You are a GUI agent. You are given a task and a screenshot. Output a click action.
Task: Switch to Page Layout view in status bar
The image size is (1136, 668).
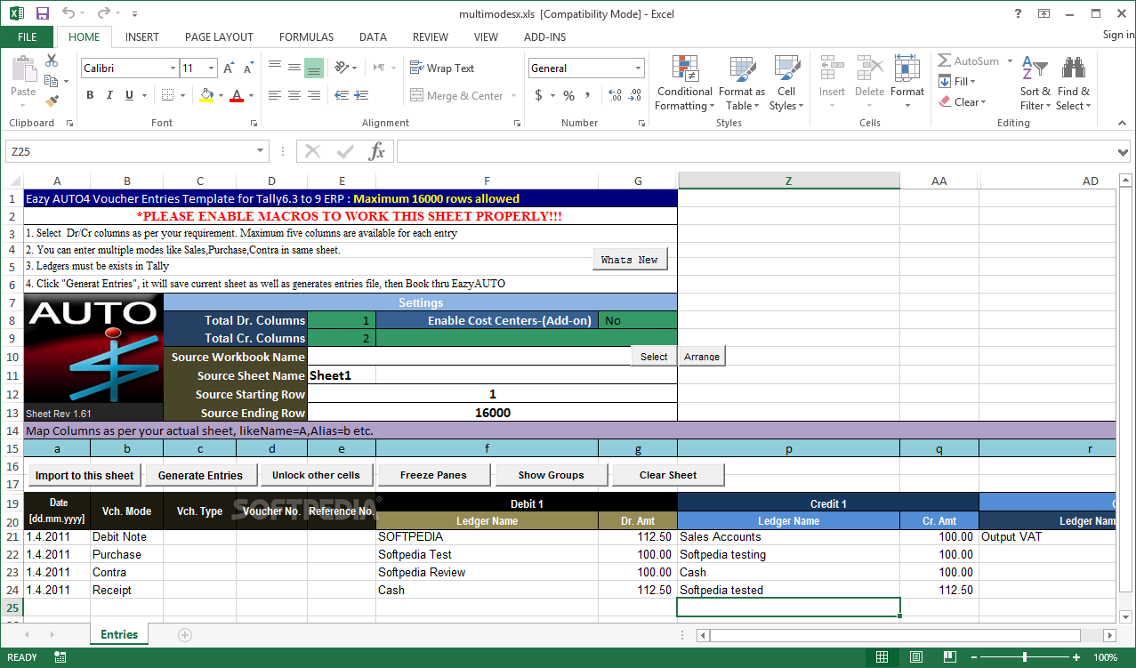916,657
